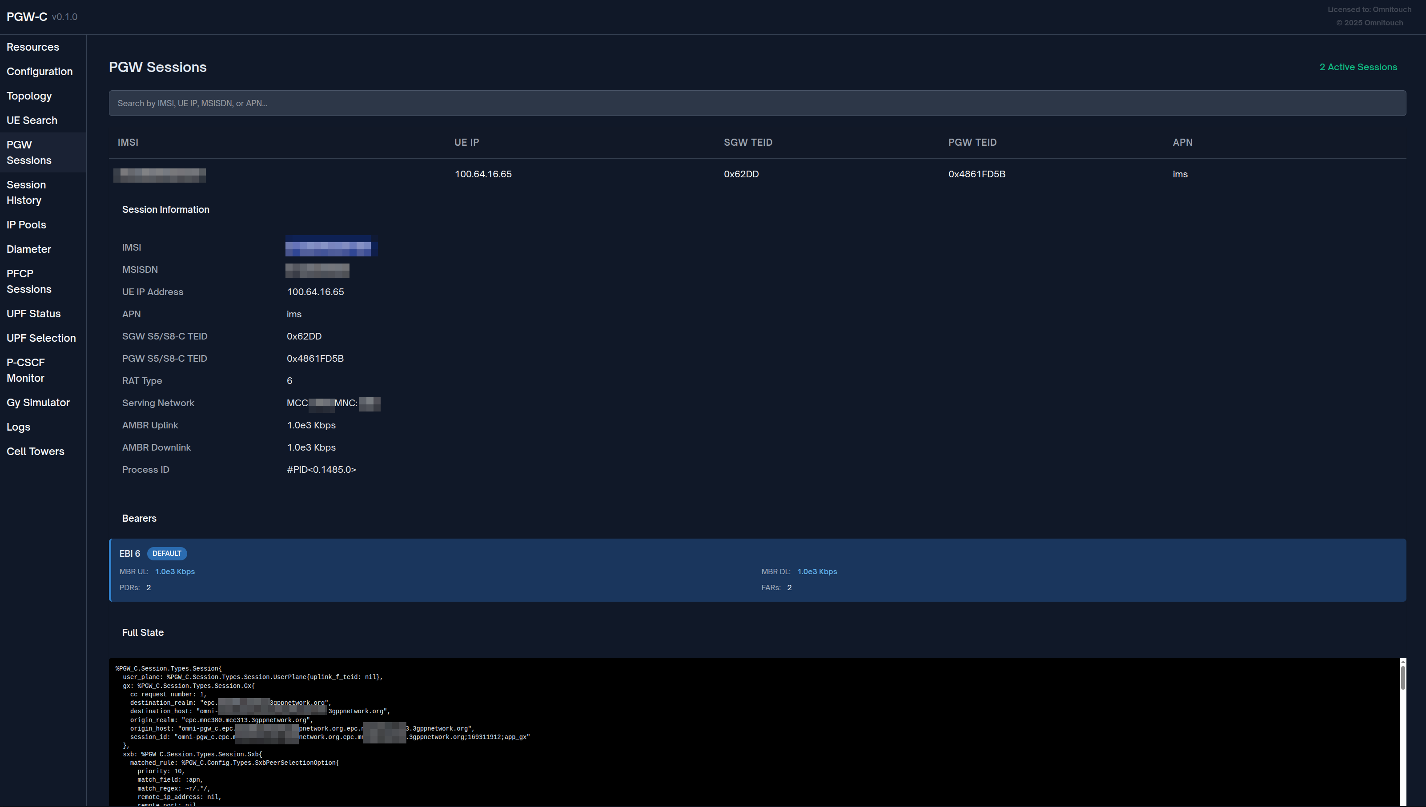Select the EBI 6 default bearer card

(757, 570)
